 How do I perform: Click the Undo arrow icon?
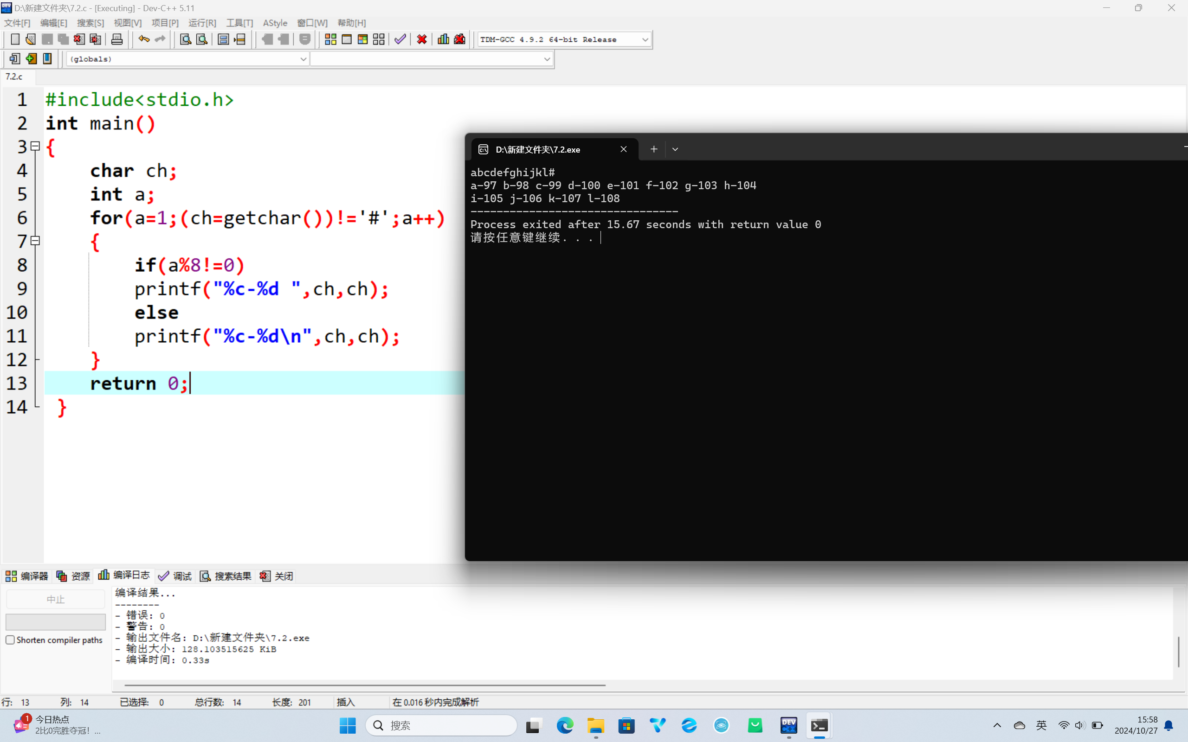pos(143,39)
